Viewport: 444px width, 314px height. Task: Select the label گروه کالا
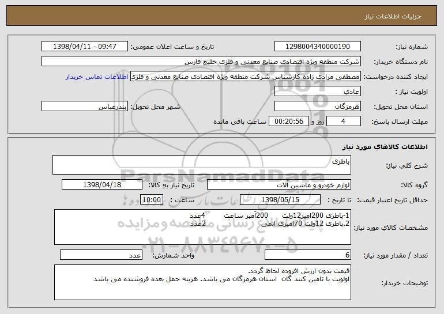[414, 185]
